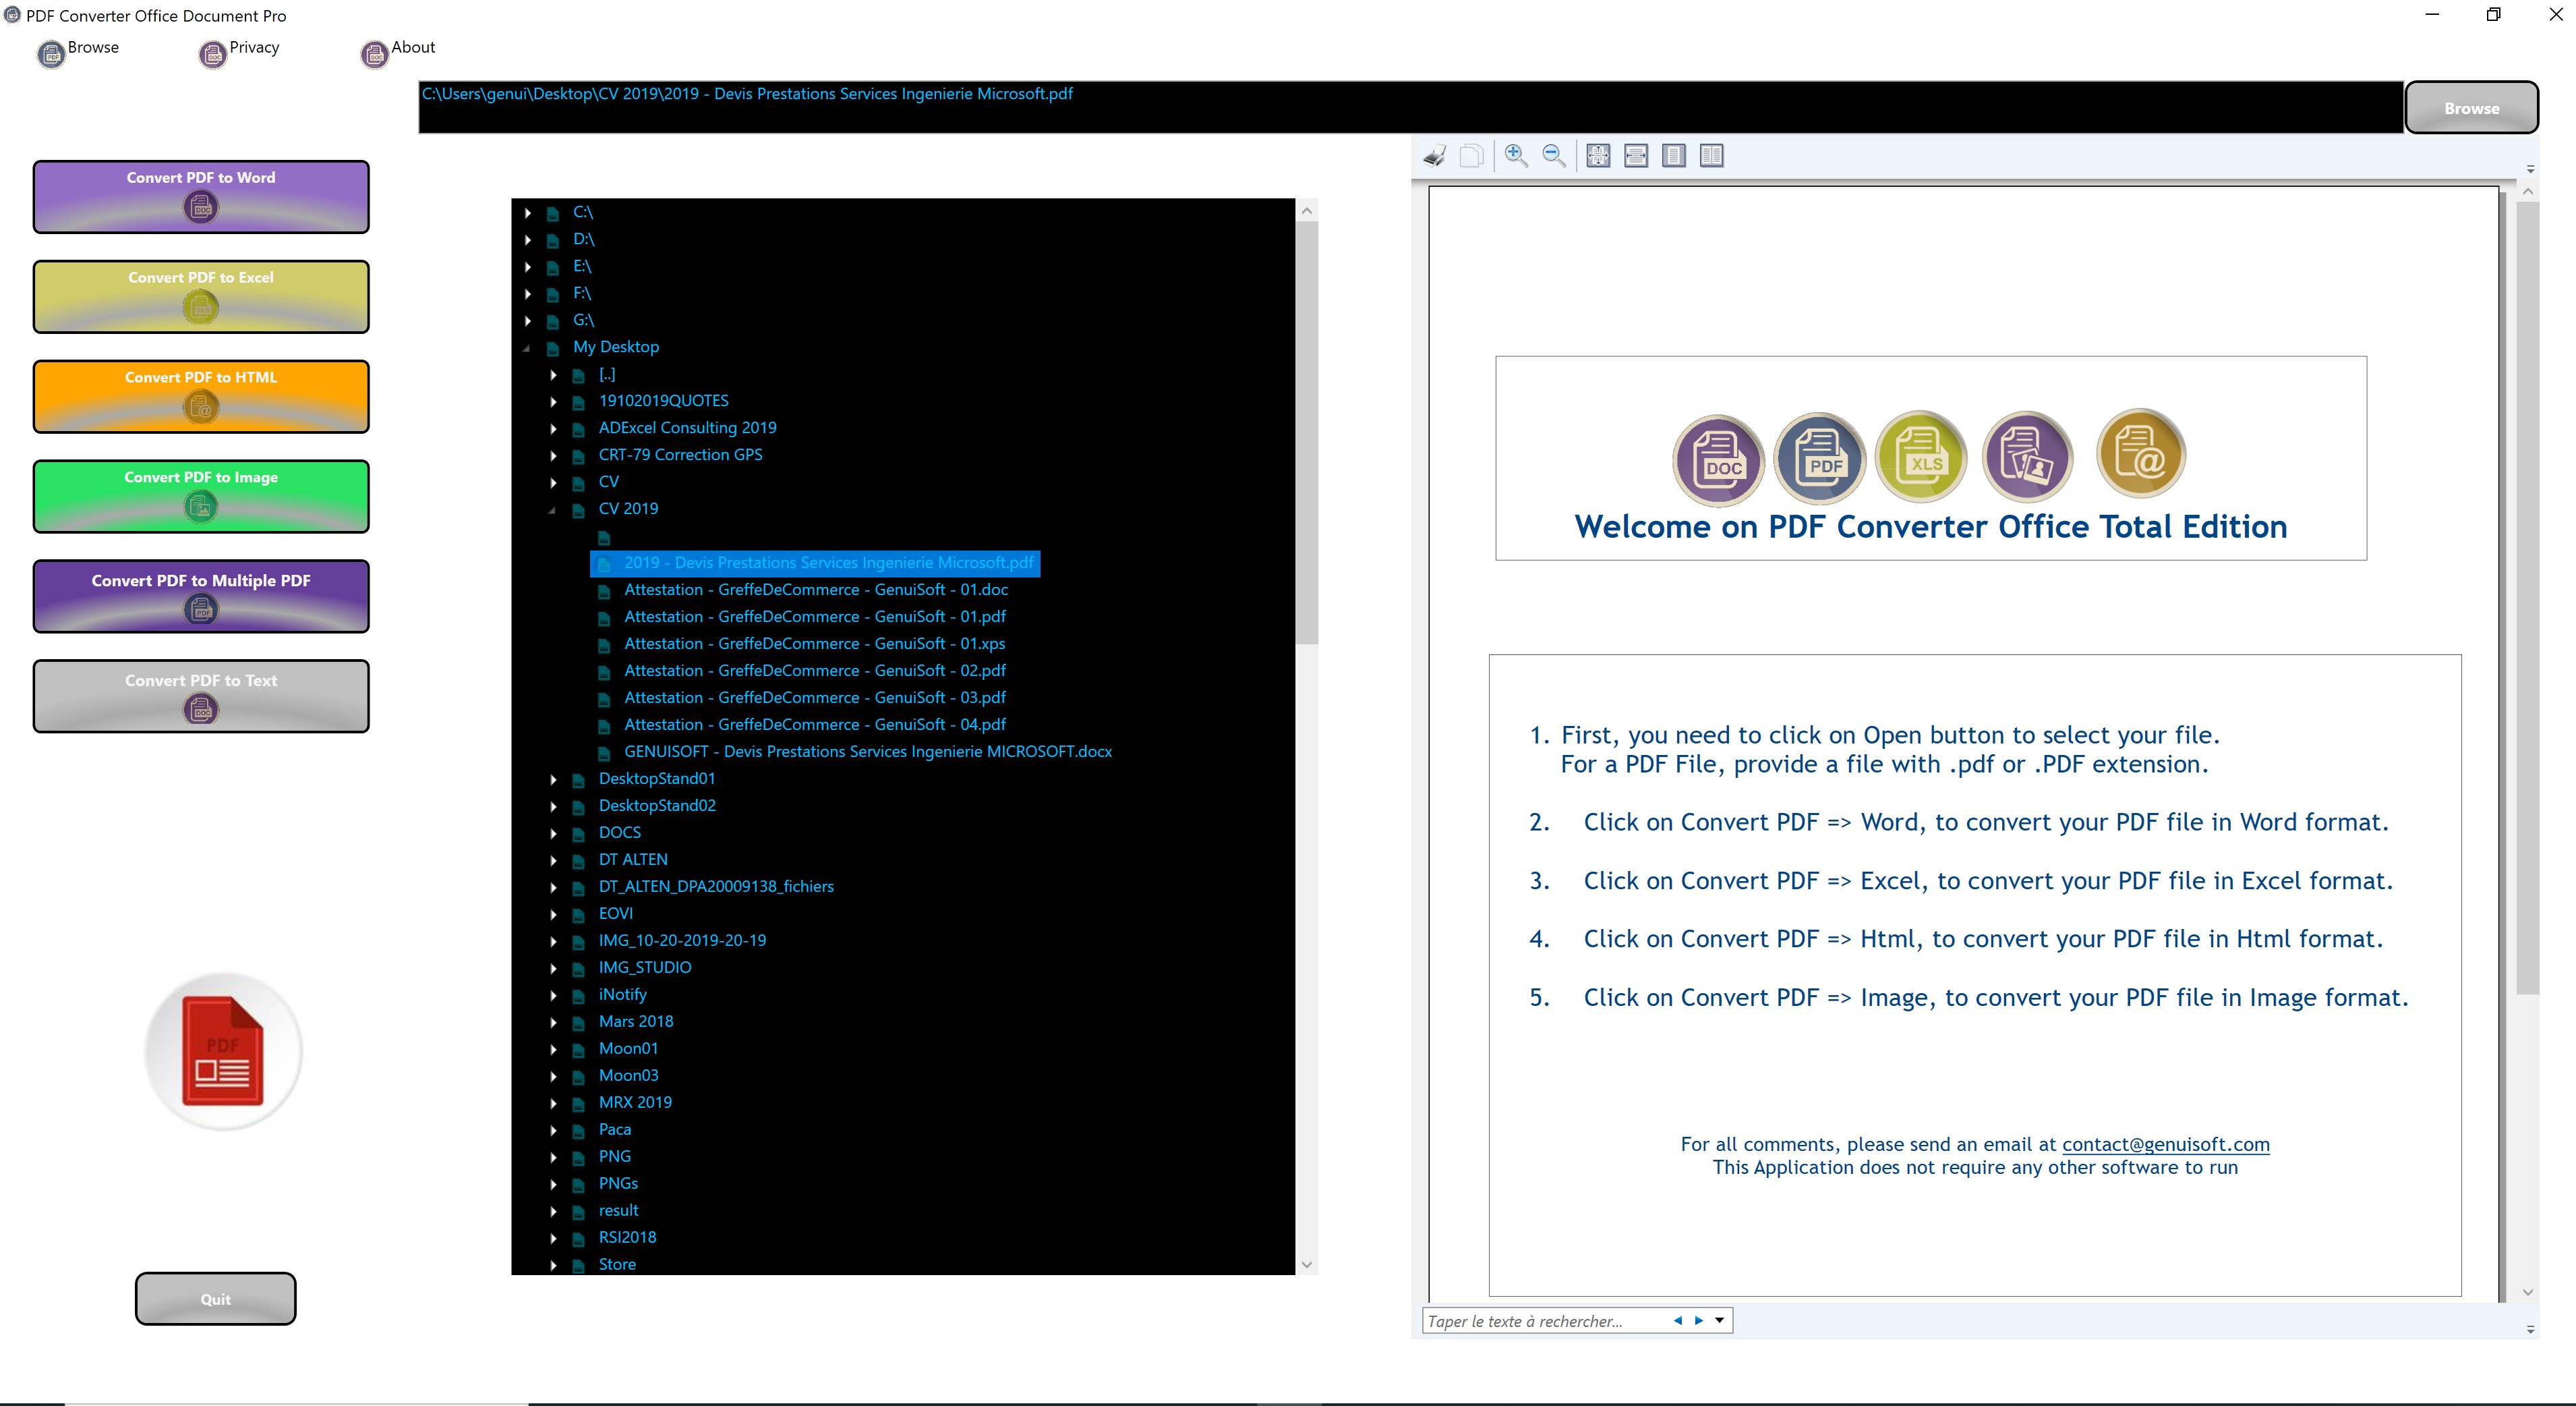
Task: Collapse the My Desktop tree node
Action: tap(527, 348)
